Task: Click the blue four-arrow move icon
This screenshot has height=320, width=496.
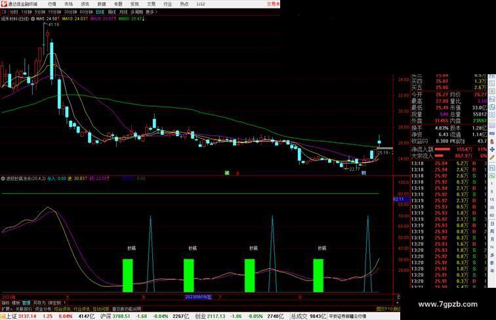Action: click(492, 149)
